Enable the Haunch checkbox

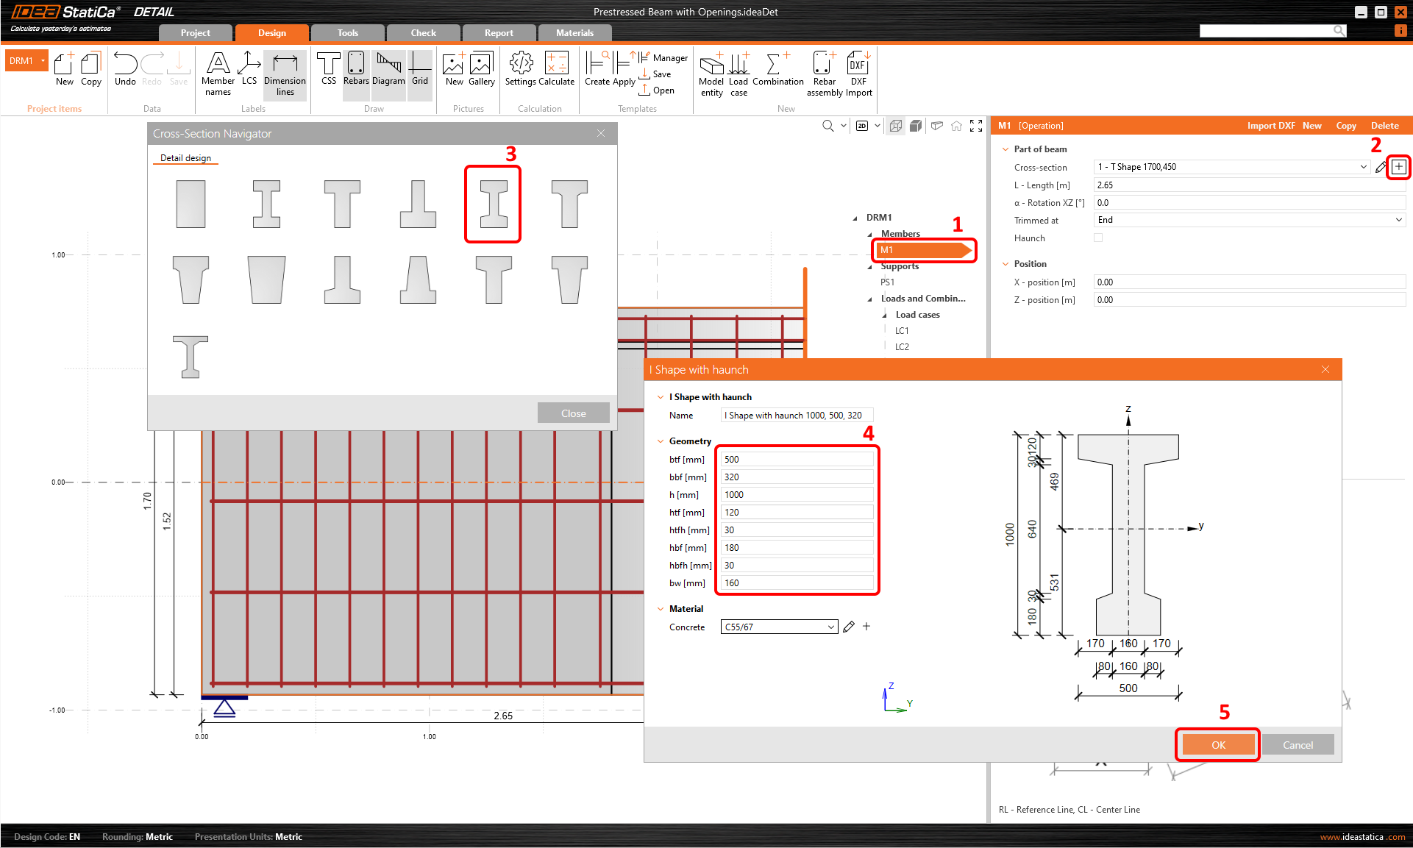1098,238
